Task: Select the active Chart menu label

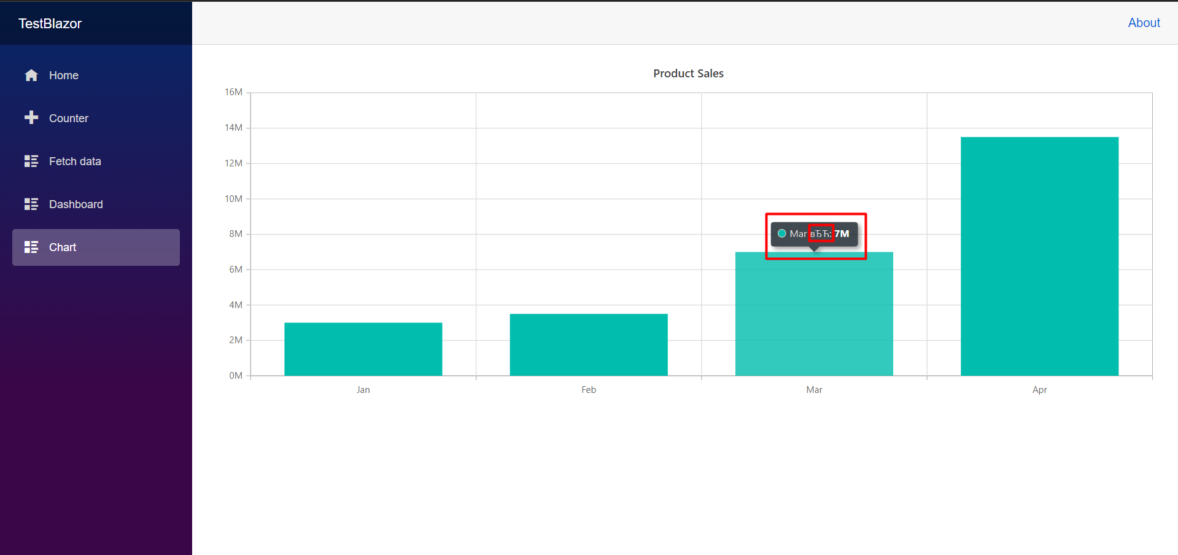Action: click(63, 247)
